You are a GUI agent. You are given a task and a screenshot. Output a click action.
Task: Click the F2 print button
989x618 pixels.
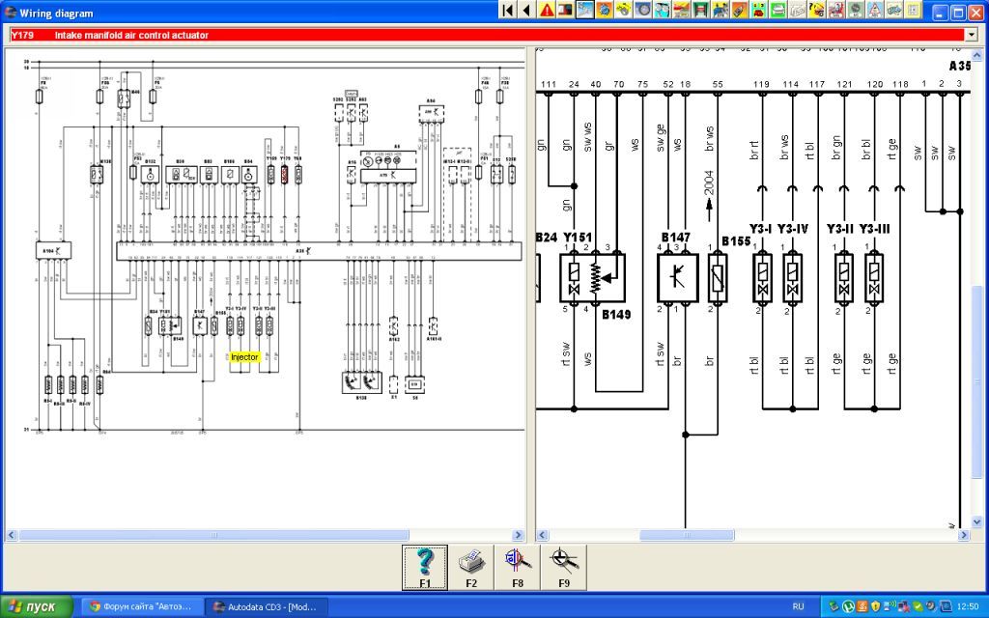471,568
